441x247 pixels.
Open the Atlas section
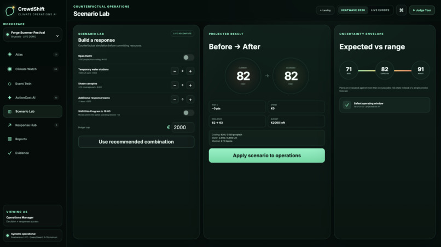(x=33, y=54)
